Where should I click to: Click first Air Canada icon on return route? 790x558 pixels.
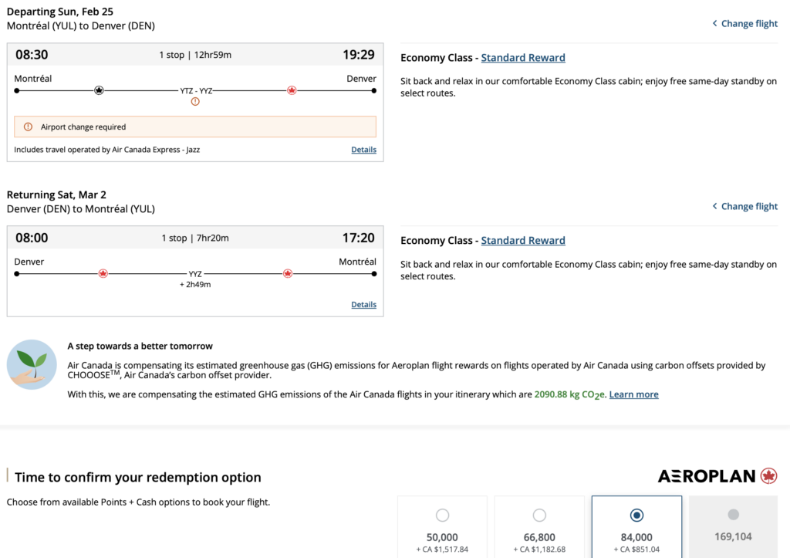click(x=103, y=273)
